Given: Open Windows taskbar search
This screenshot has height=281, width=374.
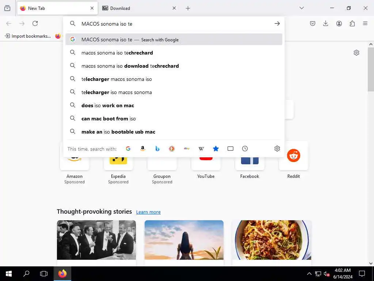Looking at the screenshot, I should (x=26, y=274).
